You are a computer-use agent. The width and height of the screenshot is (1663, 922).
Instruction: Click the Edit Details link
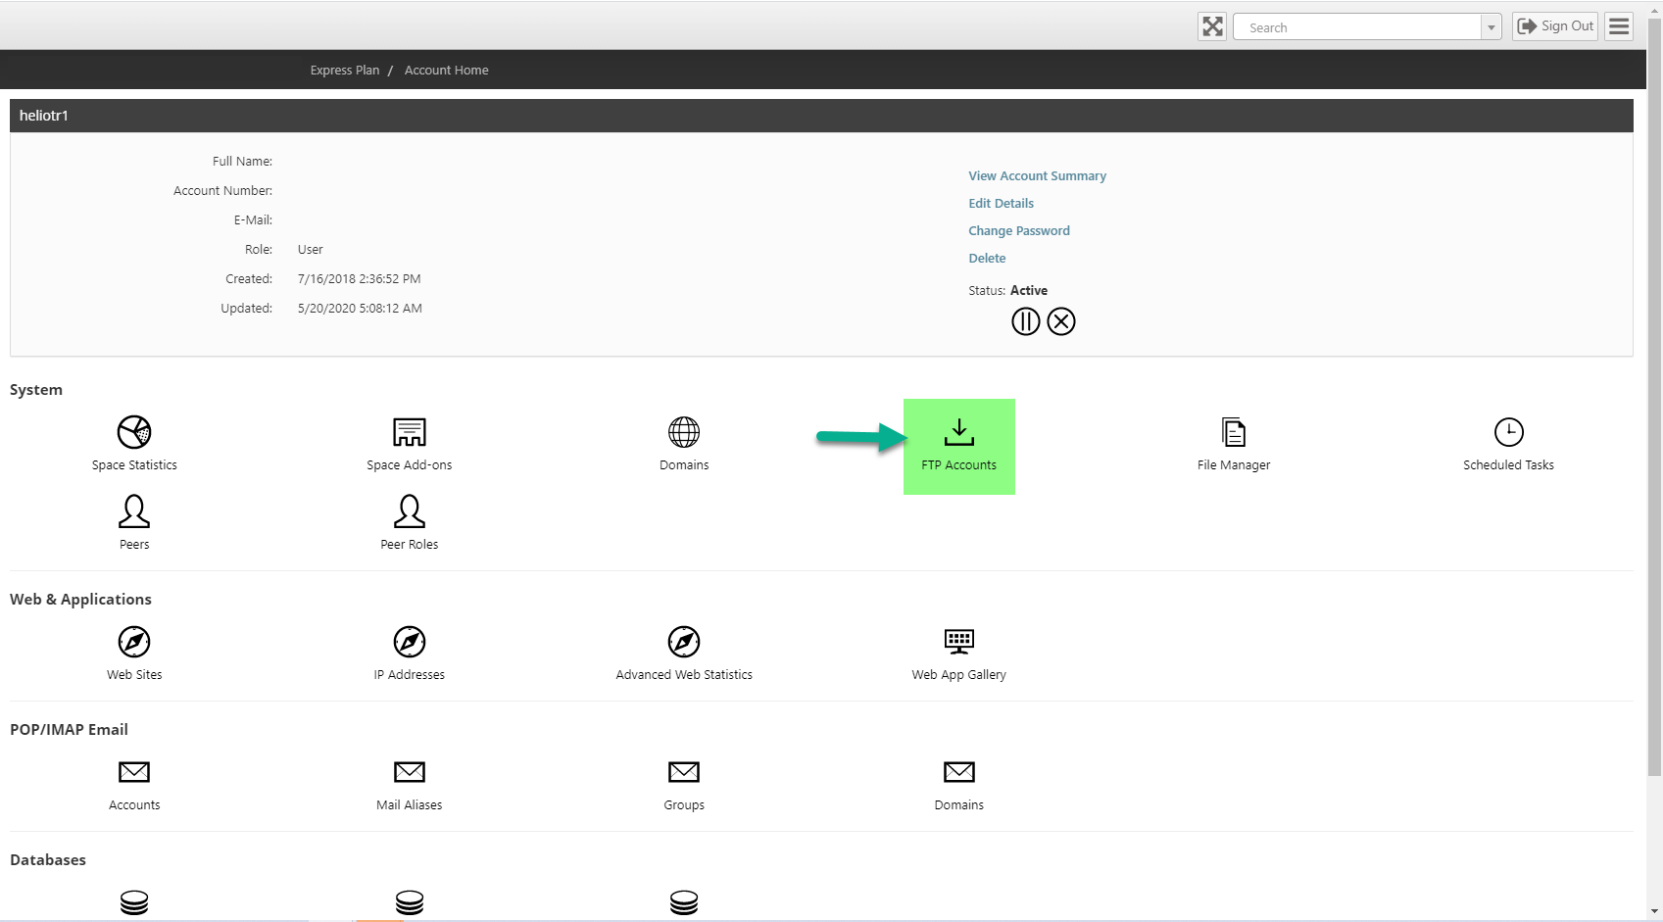pyautogui.click(x=1001, y=204)
